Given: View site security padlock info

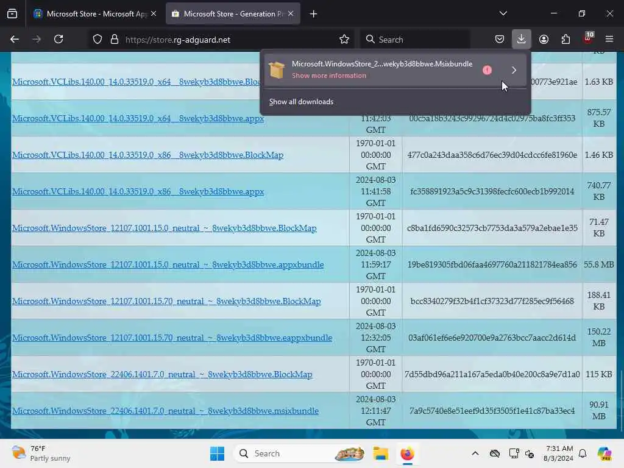Looking at the screenshot, I should (x=115, y=40).
